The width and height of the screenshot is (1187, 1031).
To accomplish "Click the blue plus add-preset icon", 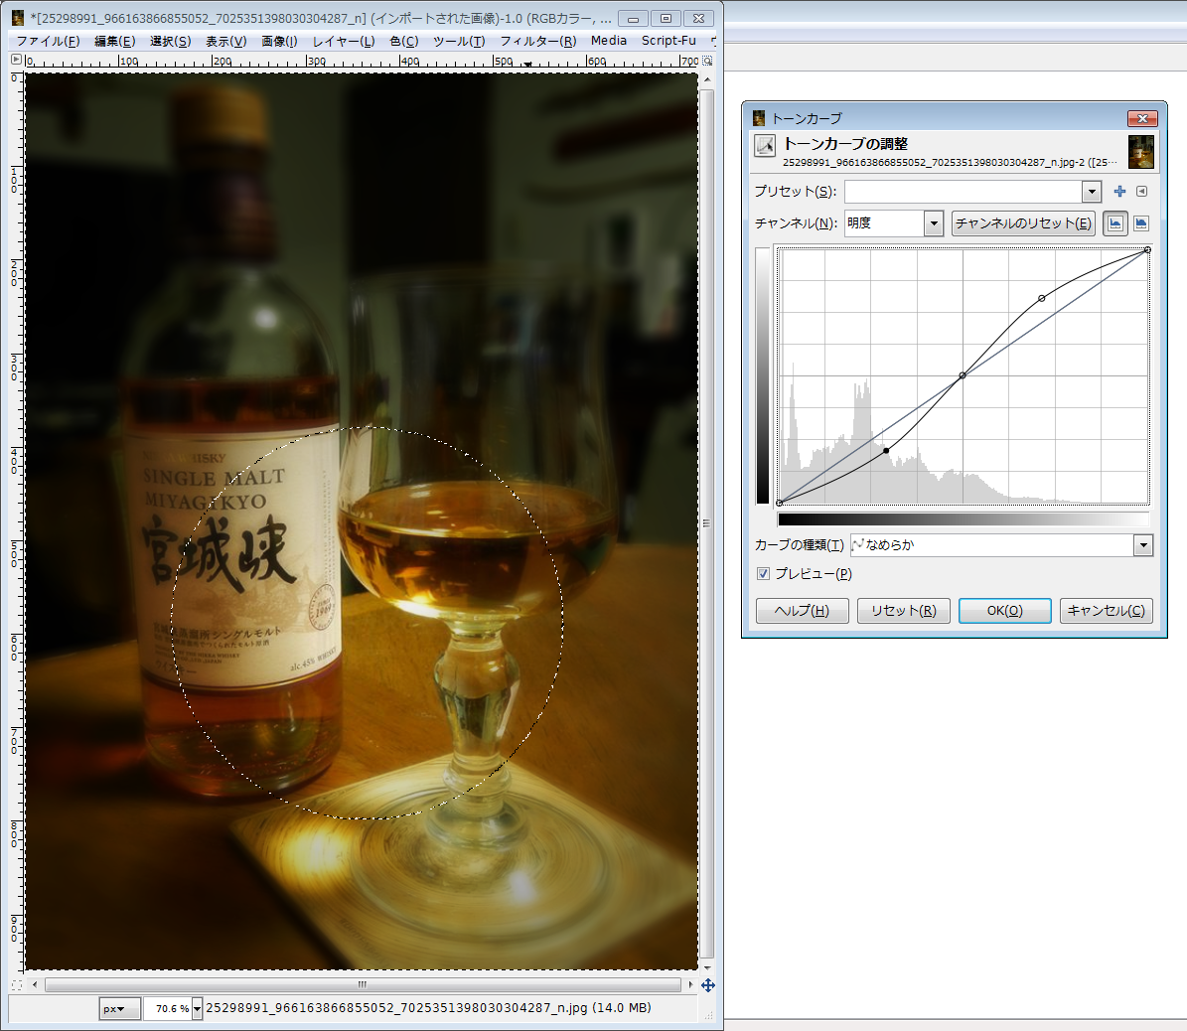I will [1119, 192].
